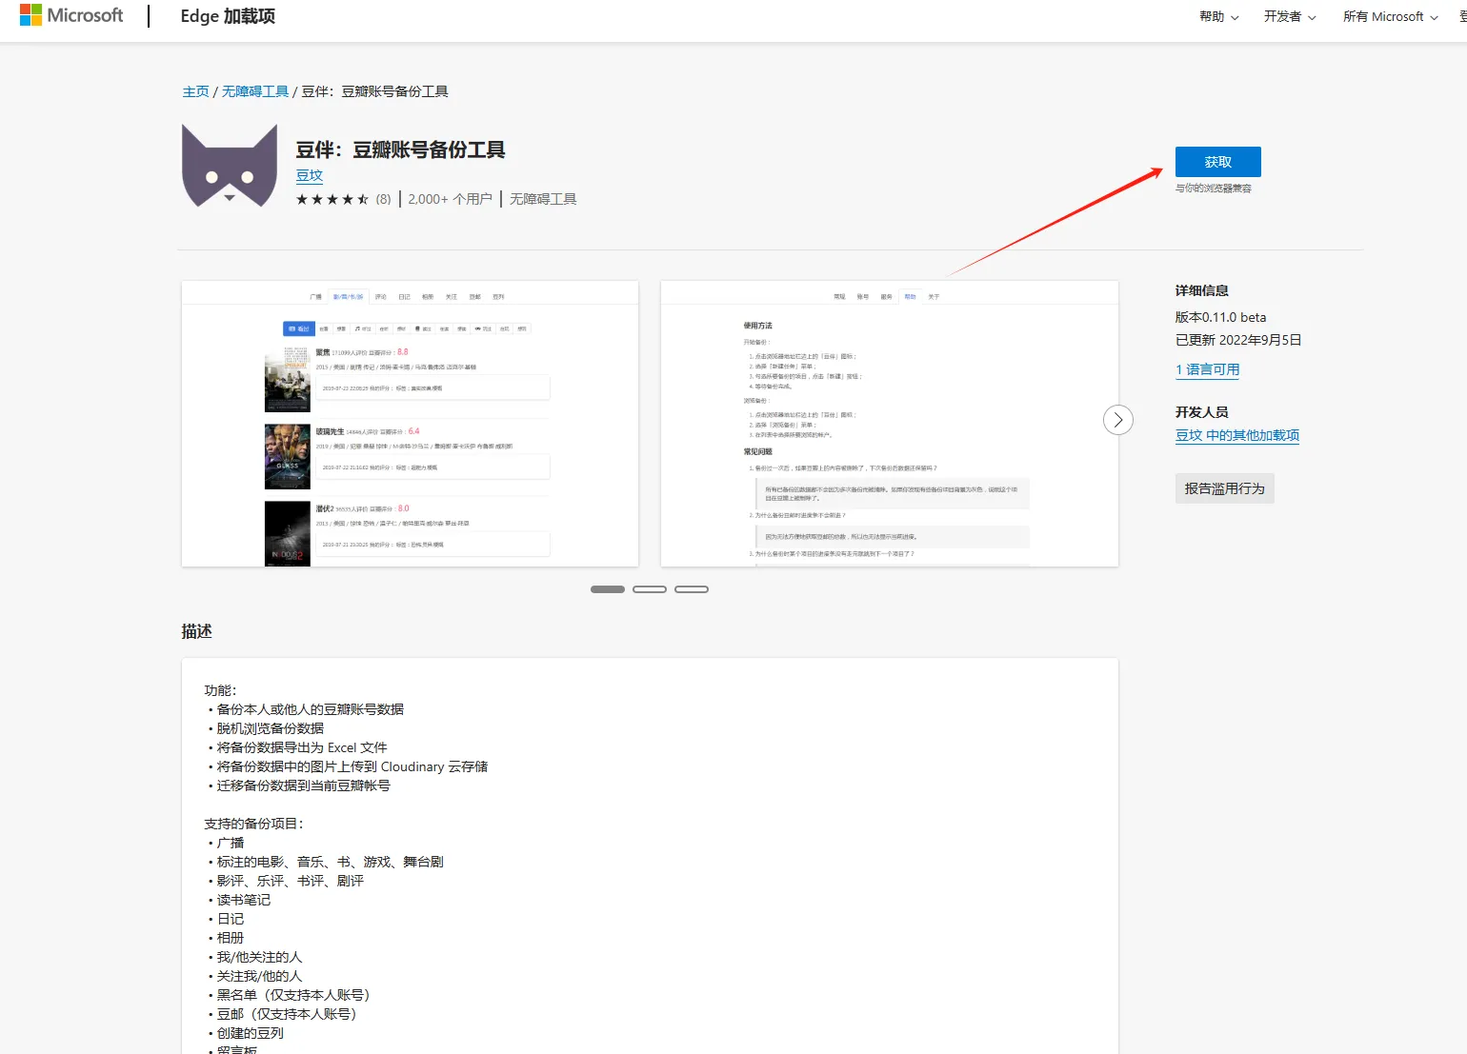Image resolution: width=1467 pixels, height=1054 pixels.
Task: Click the 获取 button
Action: pyautogui.click(x=1217, y=162)
